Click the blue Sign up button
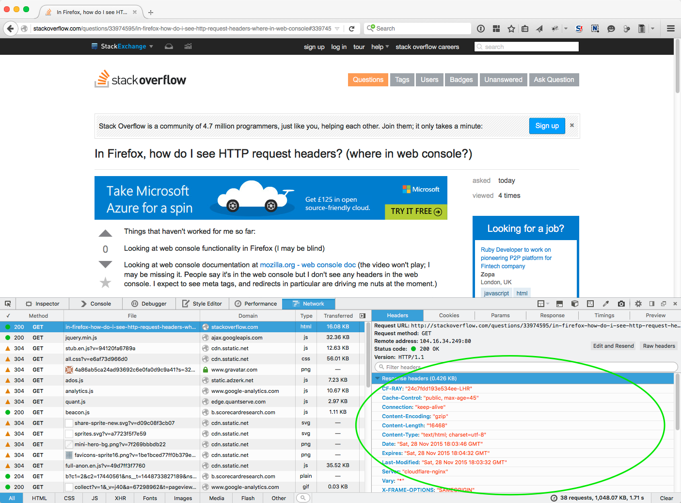Image resolution: width=681 pixels, height=503 pixels. tap(547, 126)
